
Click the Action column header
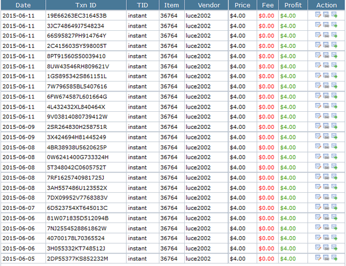click(x=326, y=5)
